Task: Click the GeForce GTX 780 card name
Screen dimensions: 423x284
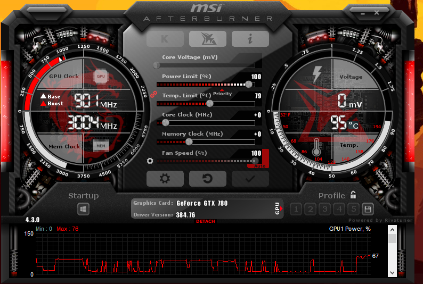Action: (x=202, y=203)
